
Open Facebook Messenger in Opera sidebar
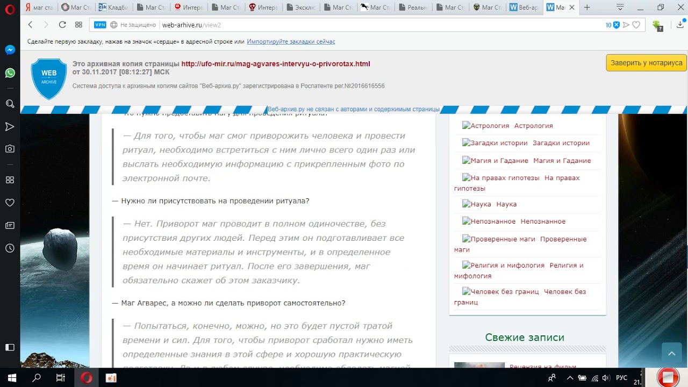coord(10,50)
